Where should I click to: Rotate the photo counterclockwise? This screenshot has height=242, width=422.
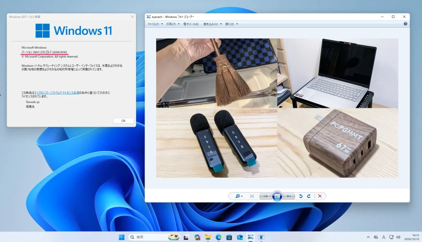pos(300,196)
